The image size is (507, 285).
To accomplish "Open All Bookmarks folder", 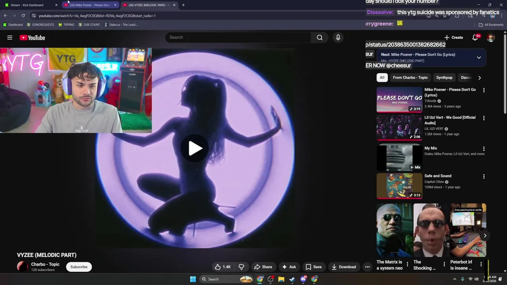I will pyautogui.click(x=491, y=25).
